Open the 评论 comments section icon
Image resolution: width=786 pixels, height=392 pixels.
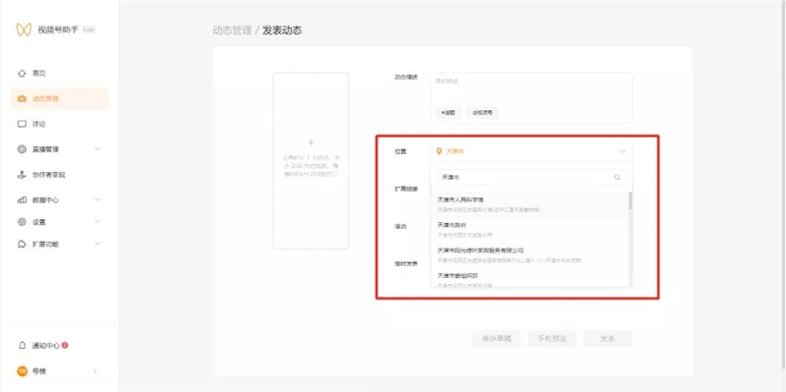[x=22, y=124]
